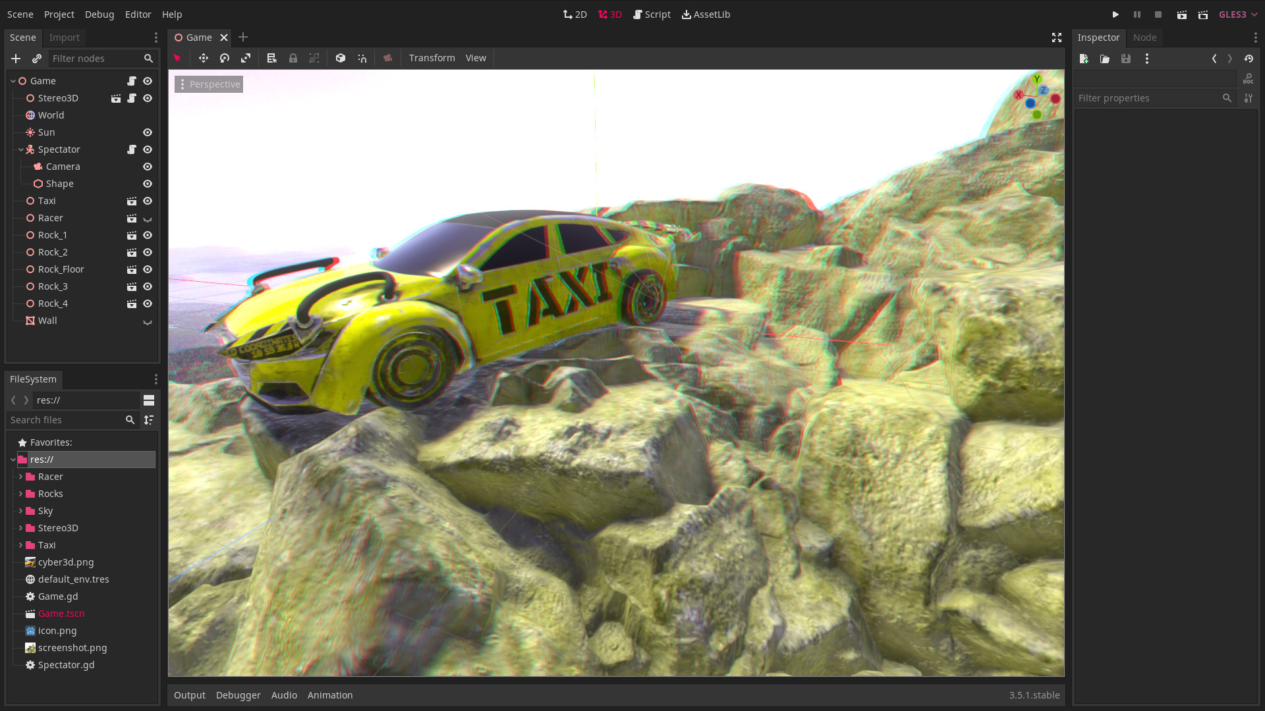The height and width of the screenshot is (711, 1265).
Task: Toggle distraction free mode icon
Action: click(x=1057, y=38)
